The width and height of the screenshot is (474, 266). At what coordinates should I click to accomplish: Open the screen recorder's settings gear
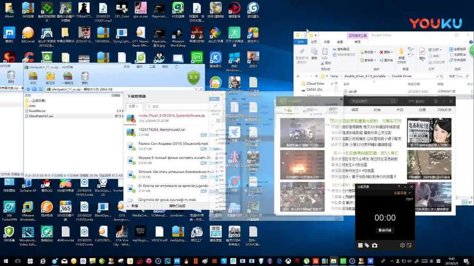403,245
